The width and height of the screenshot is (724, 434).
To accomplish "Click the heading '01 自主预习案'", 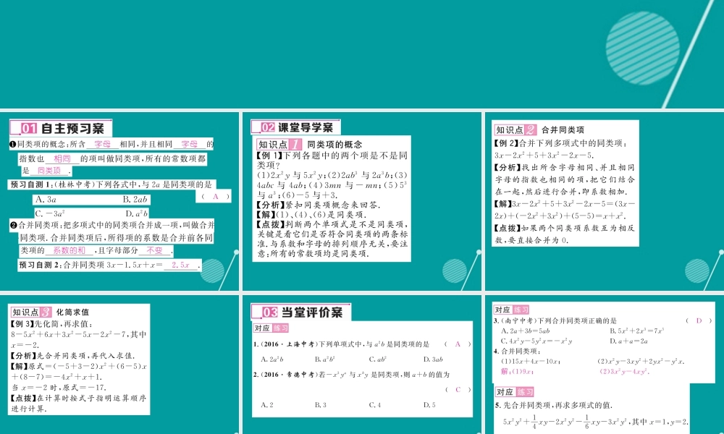I will pyautogui.click(x=61, y=128).
